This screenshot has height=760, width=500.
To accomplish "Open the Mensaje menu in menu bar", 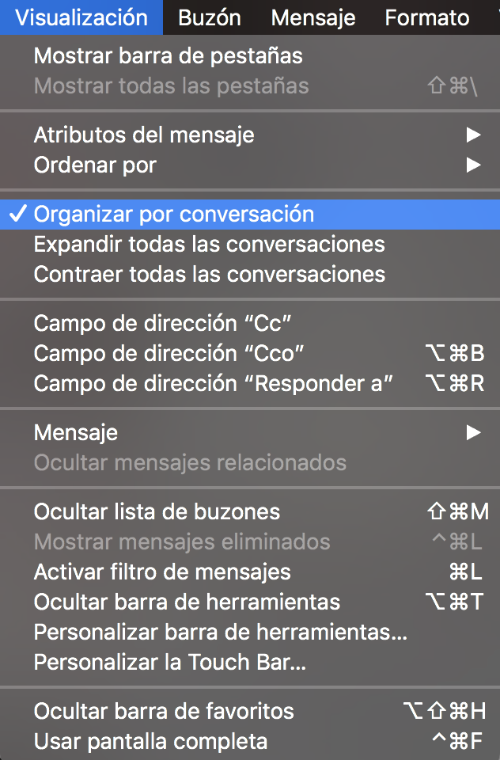I will click(312, 17).
